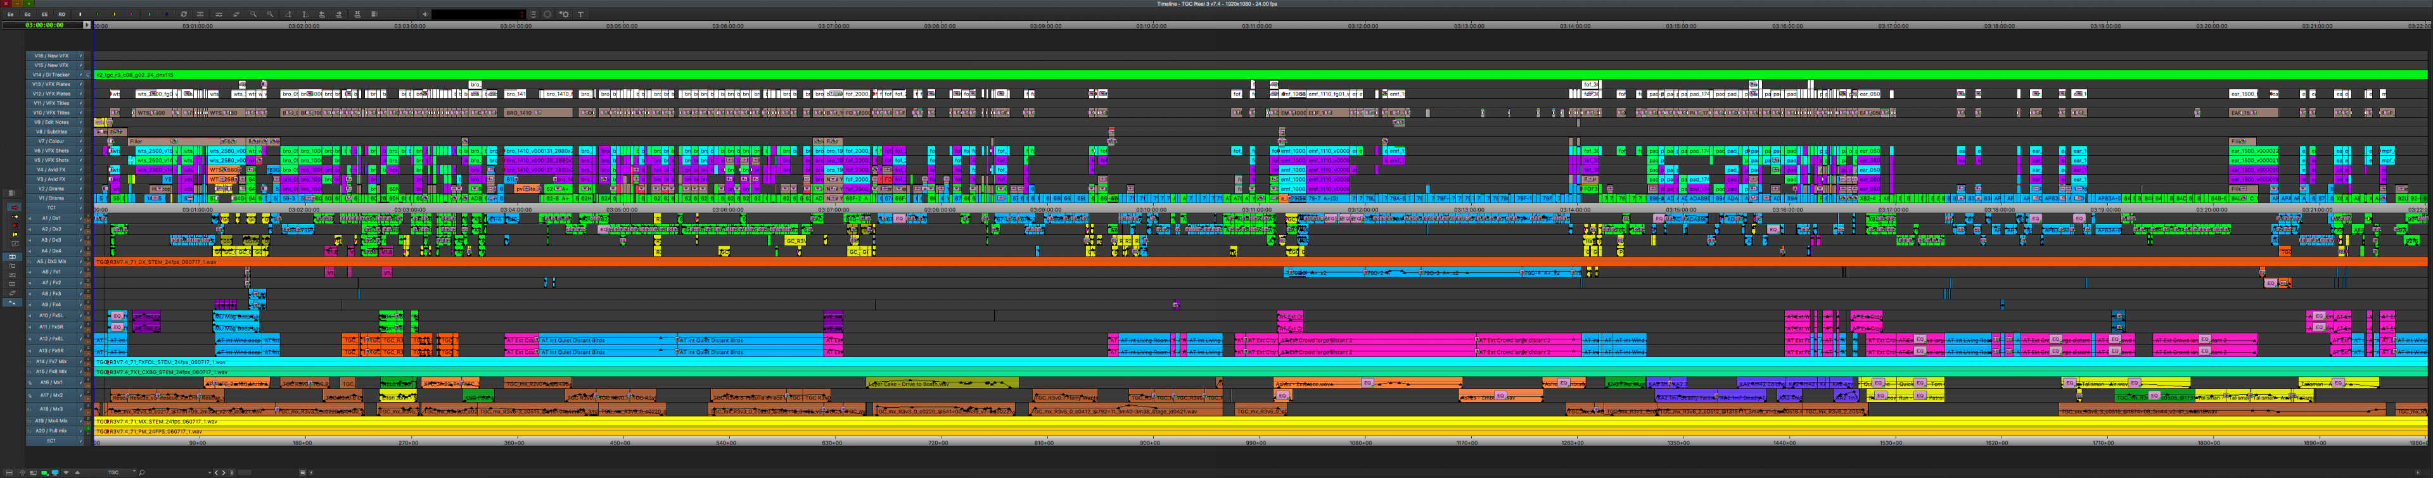Select the TC1 timecode track
The image size is (2433, 478).
pyautogui.click(x=51, y=208)
